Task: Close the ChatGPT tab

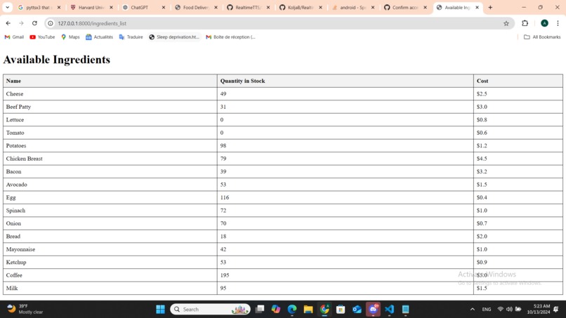Action: pos(164,7)
